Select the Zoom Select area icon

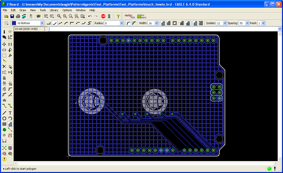click(x=82, y=16)
